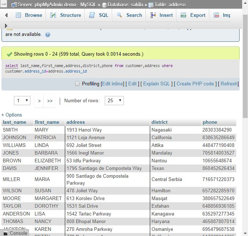Screen dimensions: 248x236
Task: Click the Kanagawa cell
Action: pyautogui.click(x=175, y=214)
